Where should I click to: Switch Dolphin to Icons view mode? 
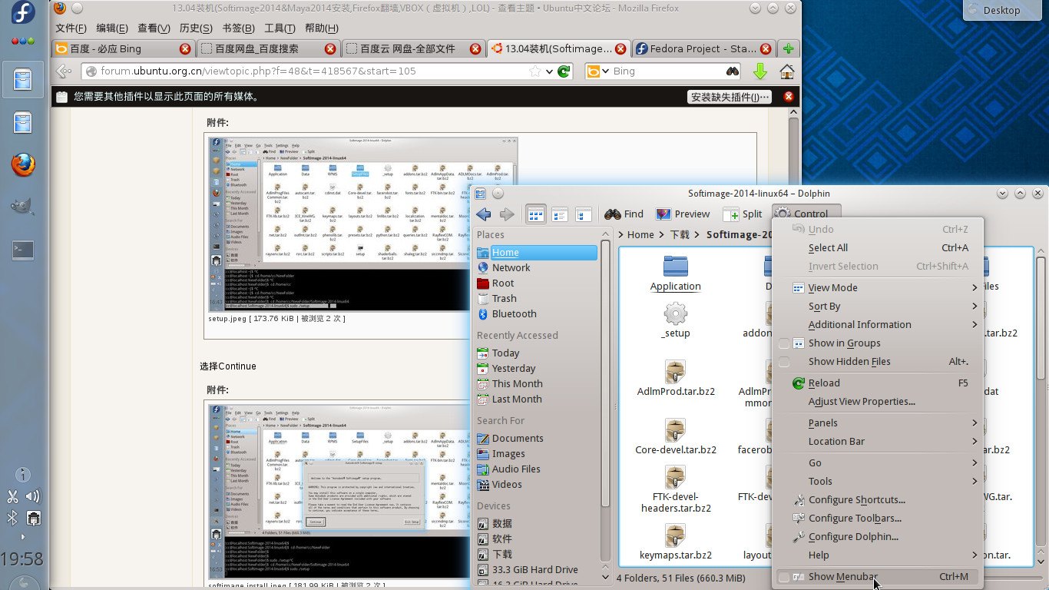536,214
